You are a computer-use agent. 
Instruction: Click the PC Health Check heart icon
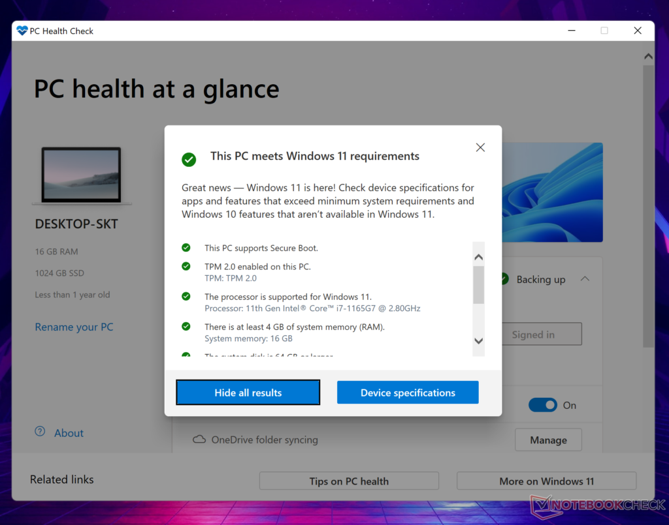pos(21,30)
